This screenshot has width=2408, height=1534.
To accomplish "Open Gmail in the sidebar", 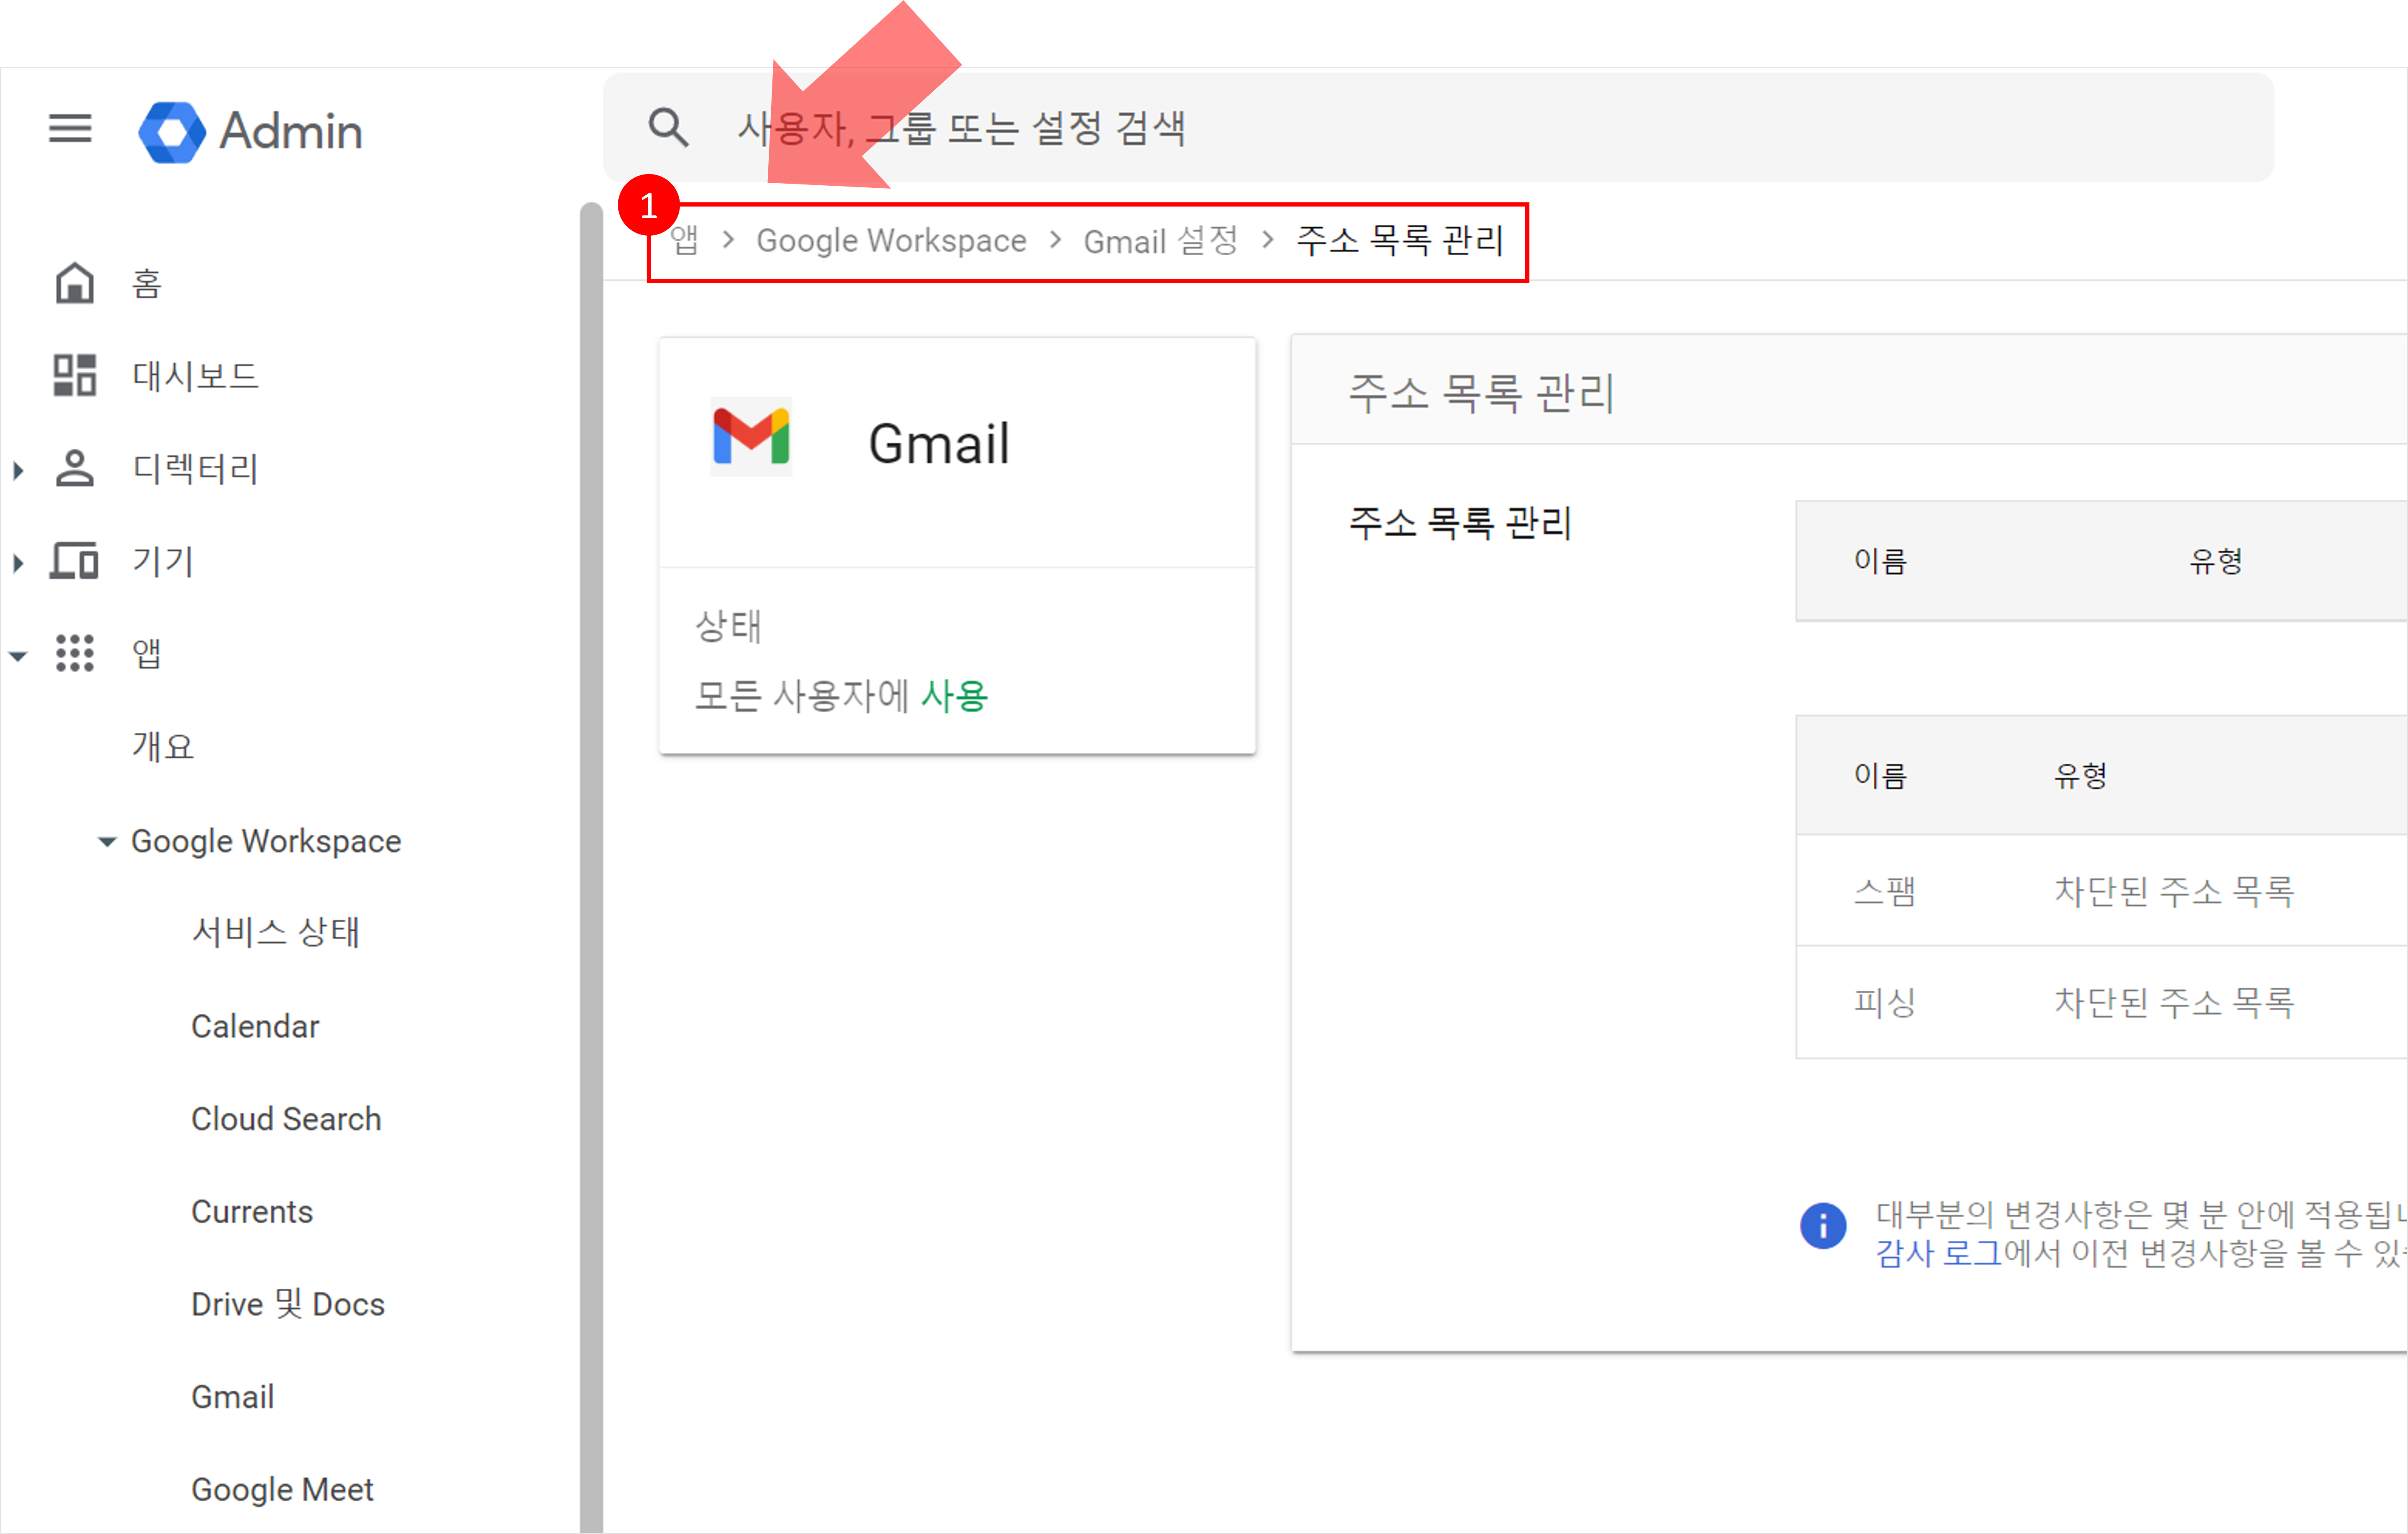I will (x=233, y=1397).
